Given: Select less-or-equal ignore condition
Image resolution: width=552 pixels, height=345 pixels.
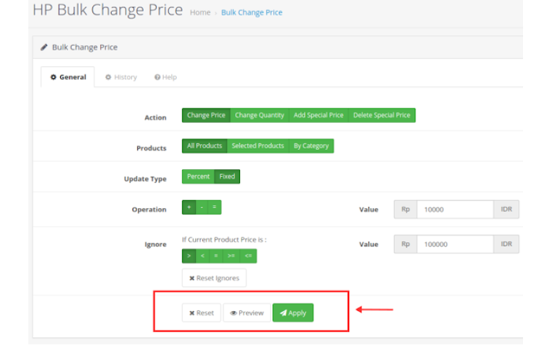Looking at the screenshot, I should click(x=248, y=256).
